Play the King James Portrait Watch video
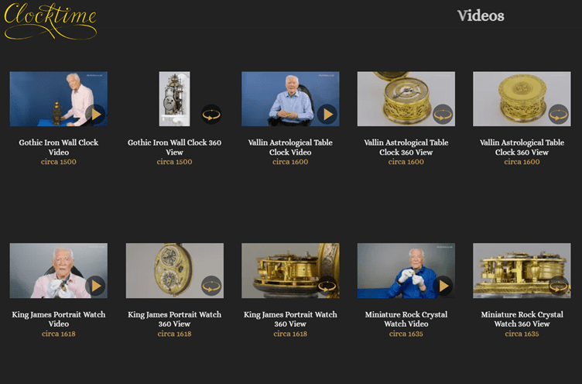 95,286
